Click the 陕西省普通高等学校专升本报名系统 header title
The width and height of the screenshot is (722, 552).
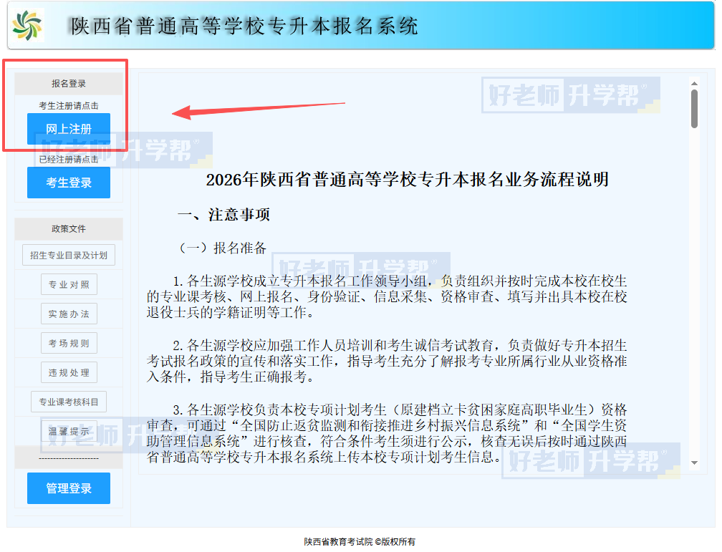(244, 26)
